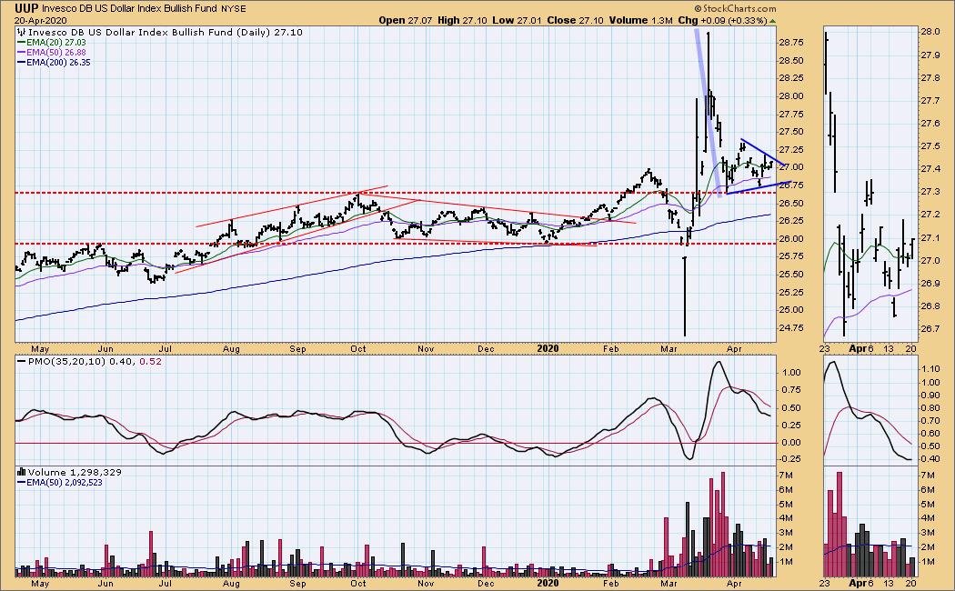Click the Low 27.01 value
The width and height of the screenshot is (955, 591).
[517, 20]
